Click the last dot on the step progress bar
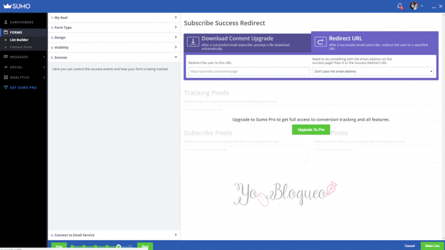 [130, 246]
